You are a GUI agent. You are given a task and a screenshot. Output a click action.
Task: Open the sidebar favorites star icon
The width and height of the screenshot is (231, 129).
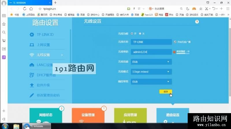point(4,24)
